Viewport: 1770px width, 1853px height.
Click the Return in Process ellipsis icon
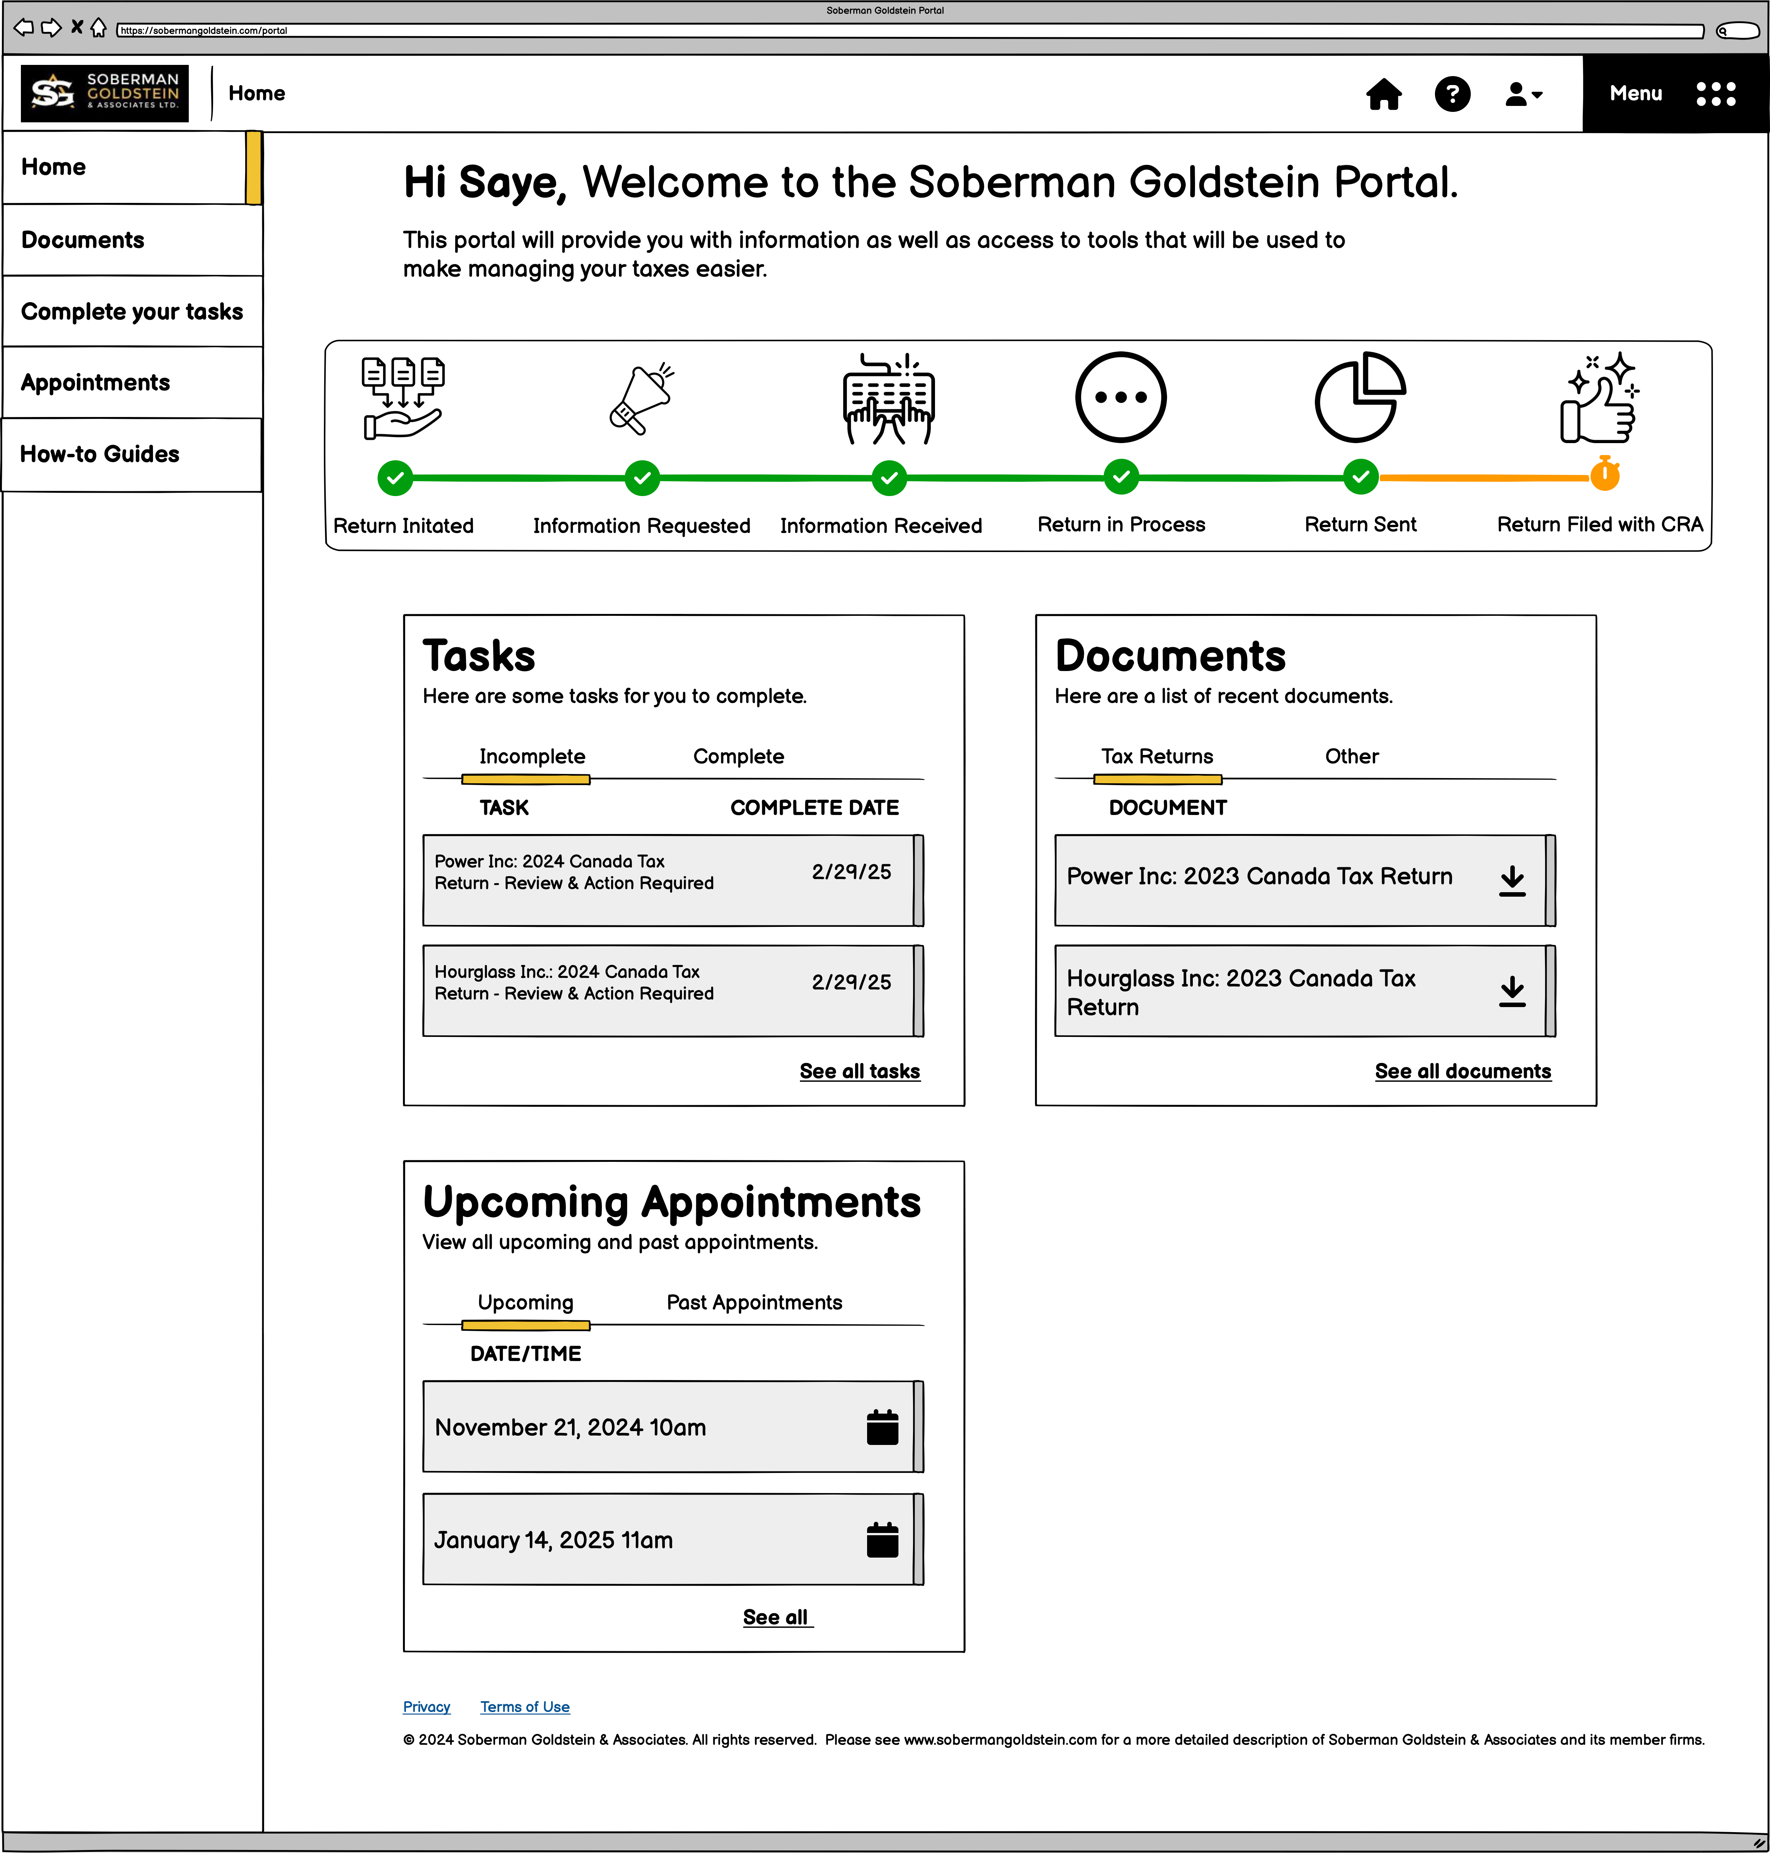[1121, 397]
